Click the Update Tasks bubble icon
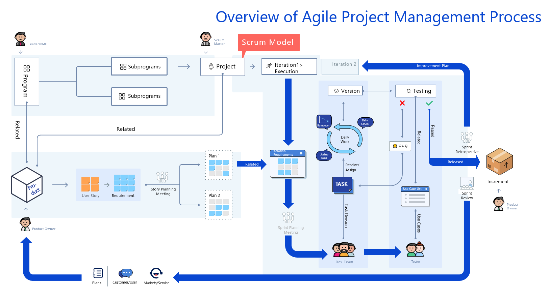The image size is (550, 294). click(x=324, y=156)
